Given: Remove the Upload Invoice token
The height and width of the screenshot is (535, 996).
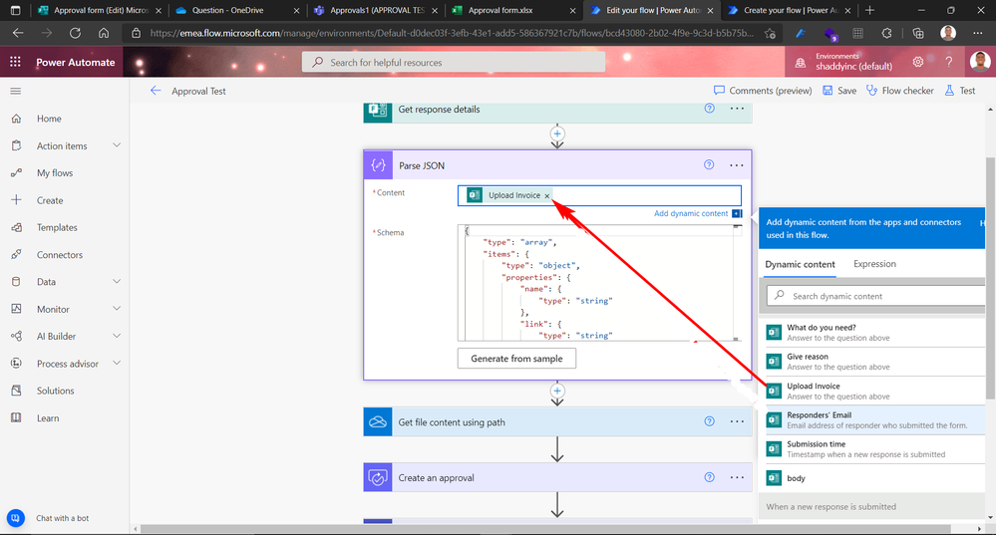Looking at the screenshot, I should pyautogui.click(x=547, y=196).
